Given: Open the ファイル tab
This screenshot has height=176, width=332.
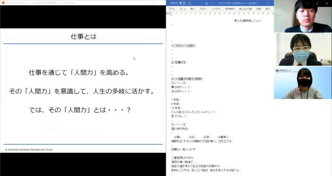Looking at the screenshot, I should [x=172, y=8].
